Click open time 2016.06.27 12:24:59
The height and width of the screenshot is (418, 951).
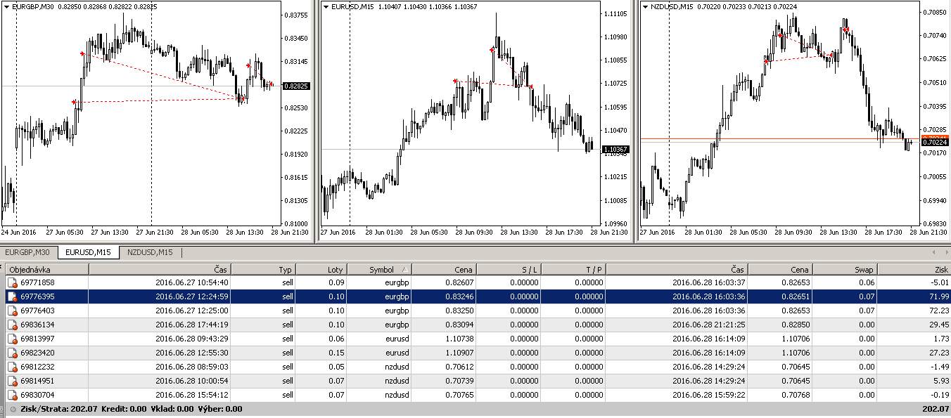191,296
